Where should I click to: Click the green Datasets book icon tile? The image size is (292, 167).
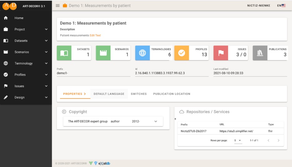64,53
